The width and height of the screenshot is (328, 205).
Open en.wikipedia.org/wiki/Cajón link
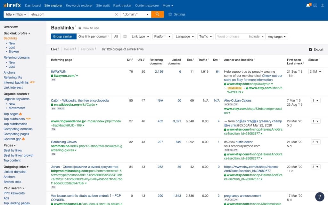[x=74, y=105]
